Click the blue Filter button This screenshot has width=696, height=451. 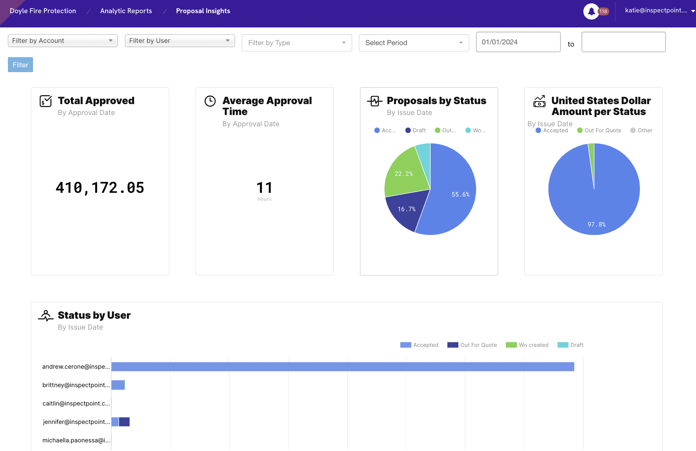pos(20,65)
